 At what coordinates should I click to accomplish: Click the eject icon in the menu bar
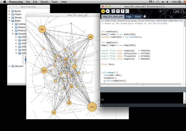163,2
